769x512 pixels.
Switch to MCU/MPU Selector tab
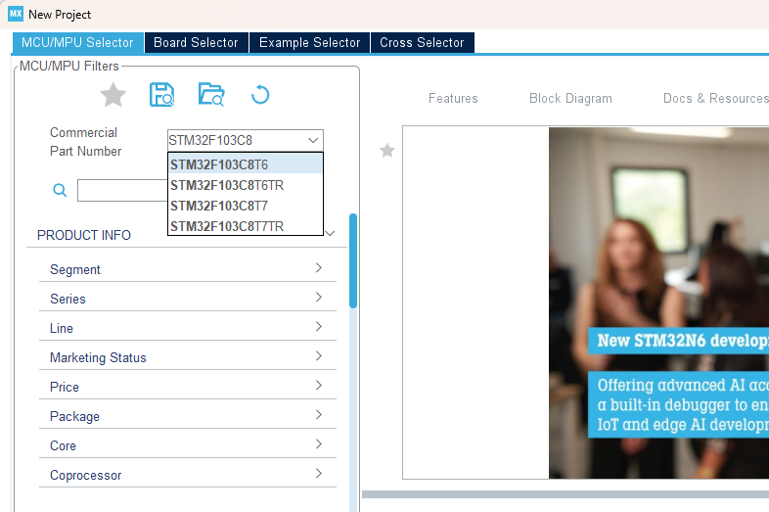pyautogui.click(x=77, y=43)
